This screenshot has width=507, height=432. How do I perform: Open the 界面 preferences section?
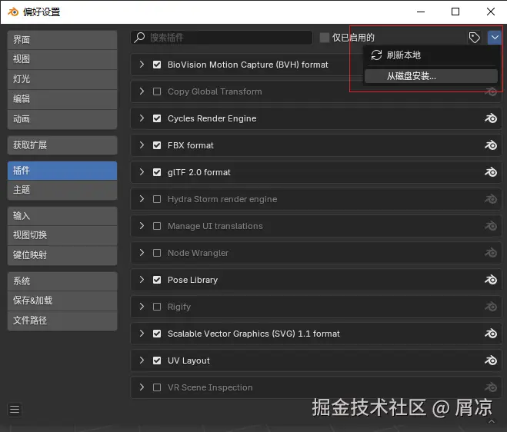(62, 40)
